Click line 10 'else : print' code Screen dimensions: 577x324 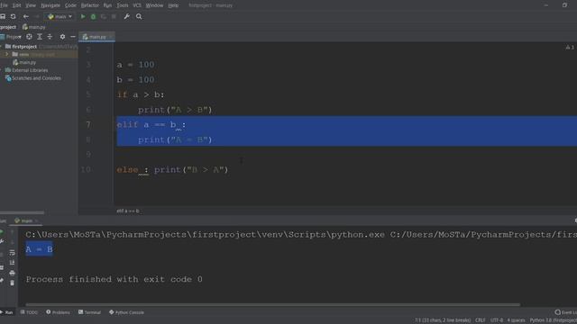[x=172, y=170]
